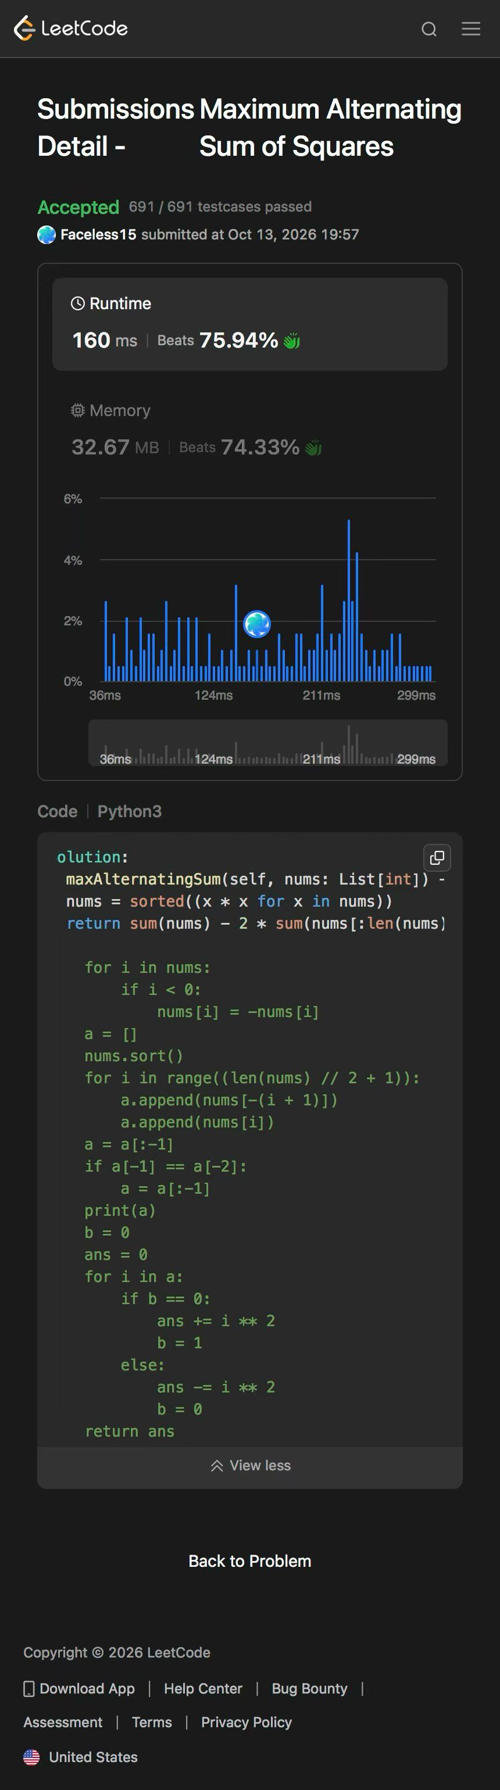
Task: Click the memory chip icon
Action: point(78,410)
